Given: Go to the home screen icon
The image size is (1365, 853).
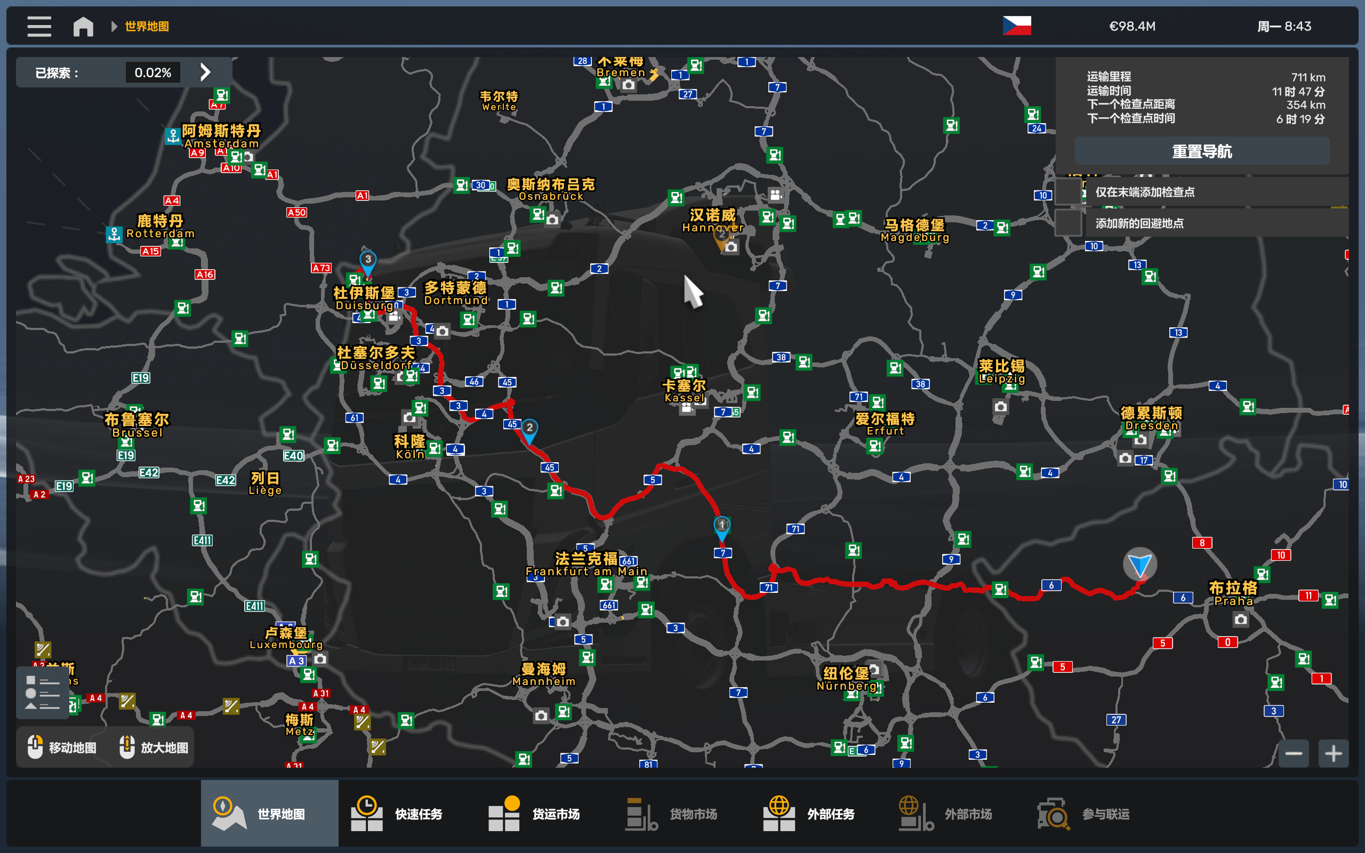Looking at the screenshot, I should (x=84, y=27).
